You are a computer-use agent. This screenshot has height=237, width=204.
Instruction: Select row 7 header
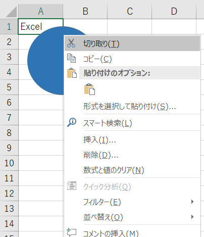9,117
